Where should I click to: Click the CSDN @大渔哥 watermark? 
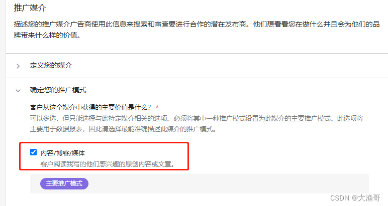(355, 198)
